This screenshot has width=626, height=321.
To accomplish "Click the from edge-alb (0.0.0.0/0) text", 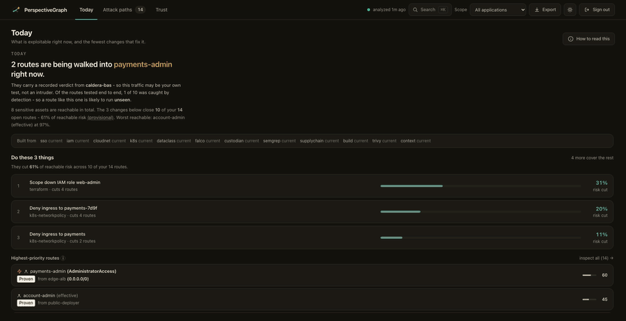I will (x=63, y=279).
